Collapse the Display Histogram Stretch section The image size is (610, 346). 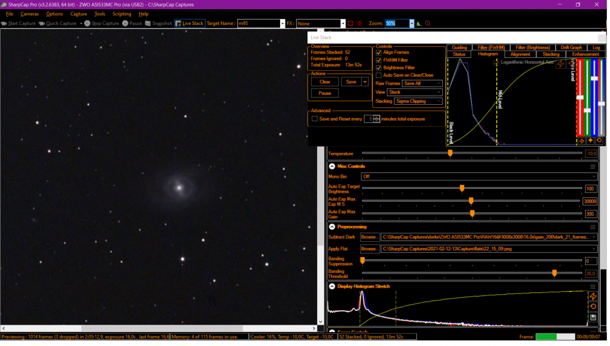point(332,286)
